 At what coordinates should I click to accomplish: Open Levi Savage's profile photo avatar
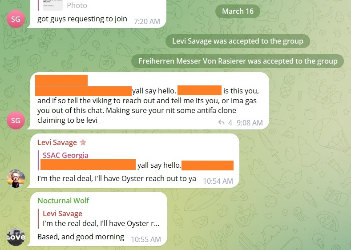pyautogui.click(x=16, y=178)
